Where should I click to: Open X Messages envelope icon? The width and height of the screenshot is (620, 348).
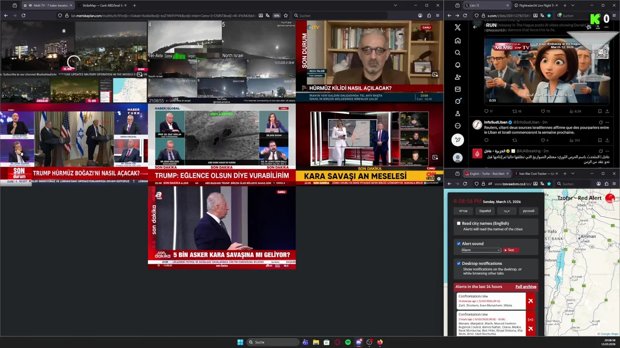[x=458, y=89]
